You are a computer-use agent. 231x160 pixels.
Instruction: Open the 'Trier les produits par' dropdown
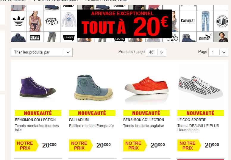click(x=42, y=52)
